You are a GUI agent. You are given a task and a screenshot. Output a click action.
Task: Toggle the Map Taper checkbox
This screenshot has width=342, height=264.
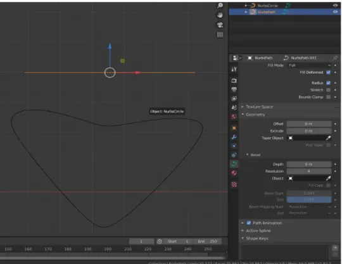[329, 145]
